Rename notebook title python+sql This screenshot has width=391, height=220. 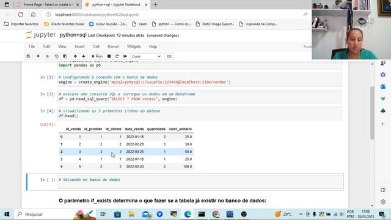tap(73, 35)
